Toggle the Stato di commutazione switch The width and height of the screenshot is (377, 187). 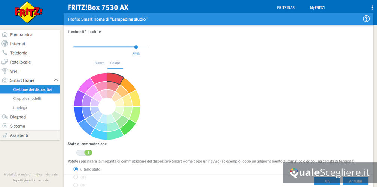pyautogui.click(x=84, y=153)
